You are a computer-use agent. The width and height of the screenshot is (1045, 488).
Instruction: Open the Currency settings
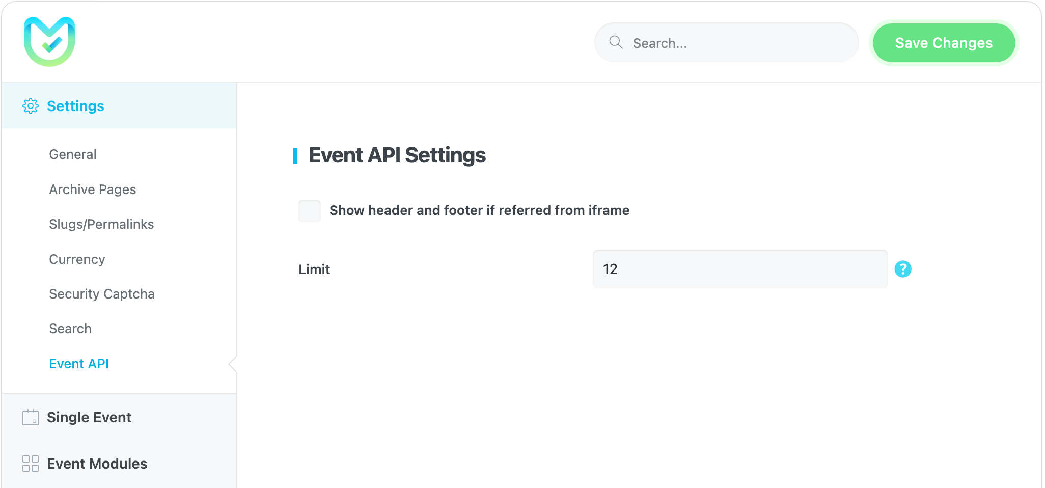(77, 259)
